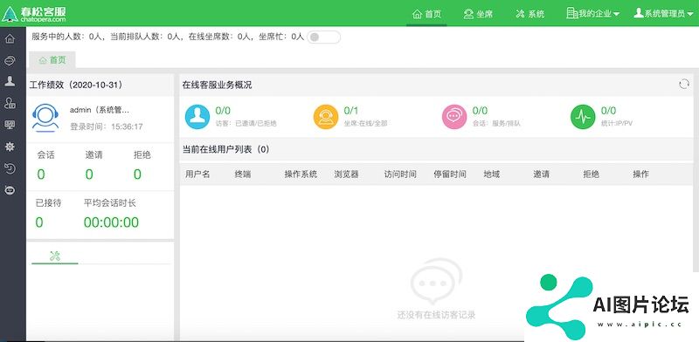Image resolution: width=699 pixels, height=342 pixels.
Task: Click the 还没有在线访客记录 empty message
Action: pyautogui.click(x=436, y=315)
